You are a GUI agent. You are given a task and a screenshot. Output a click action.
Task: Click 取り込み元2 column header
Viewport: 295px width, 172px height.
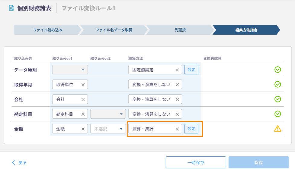[x=101, y=58]
